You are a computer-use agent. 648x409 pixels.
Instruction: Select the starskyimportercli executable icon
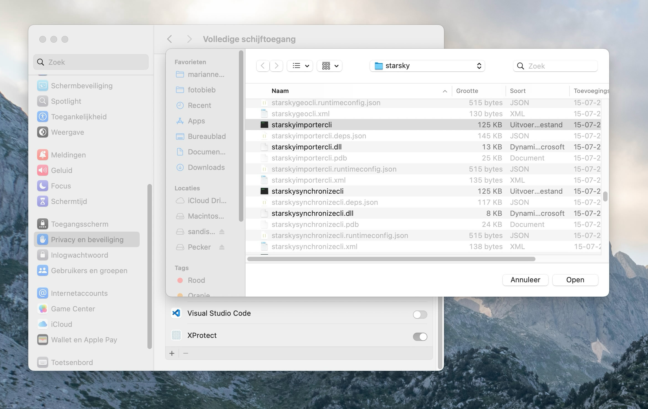pyautogui.click(x=264, y=125)
